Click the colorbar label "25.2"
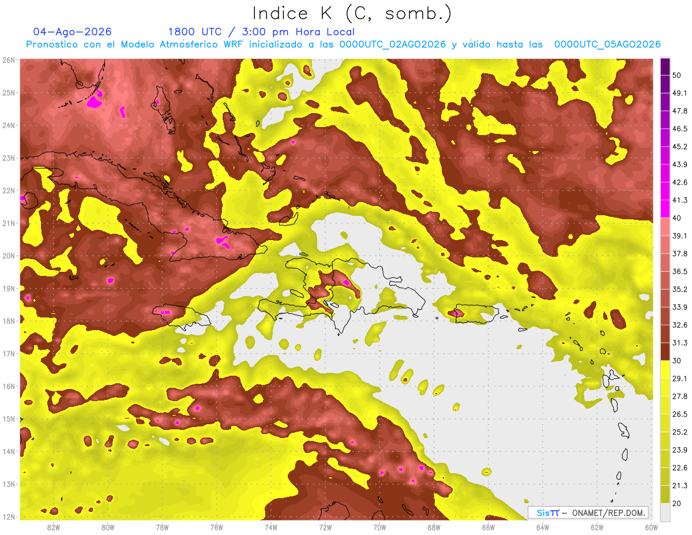692x535 pixels. [x=679, y=432]
